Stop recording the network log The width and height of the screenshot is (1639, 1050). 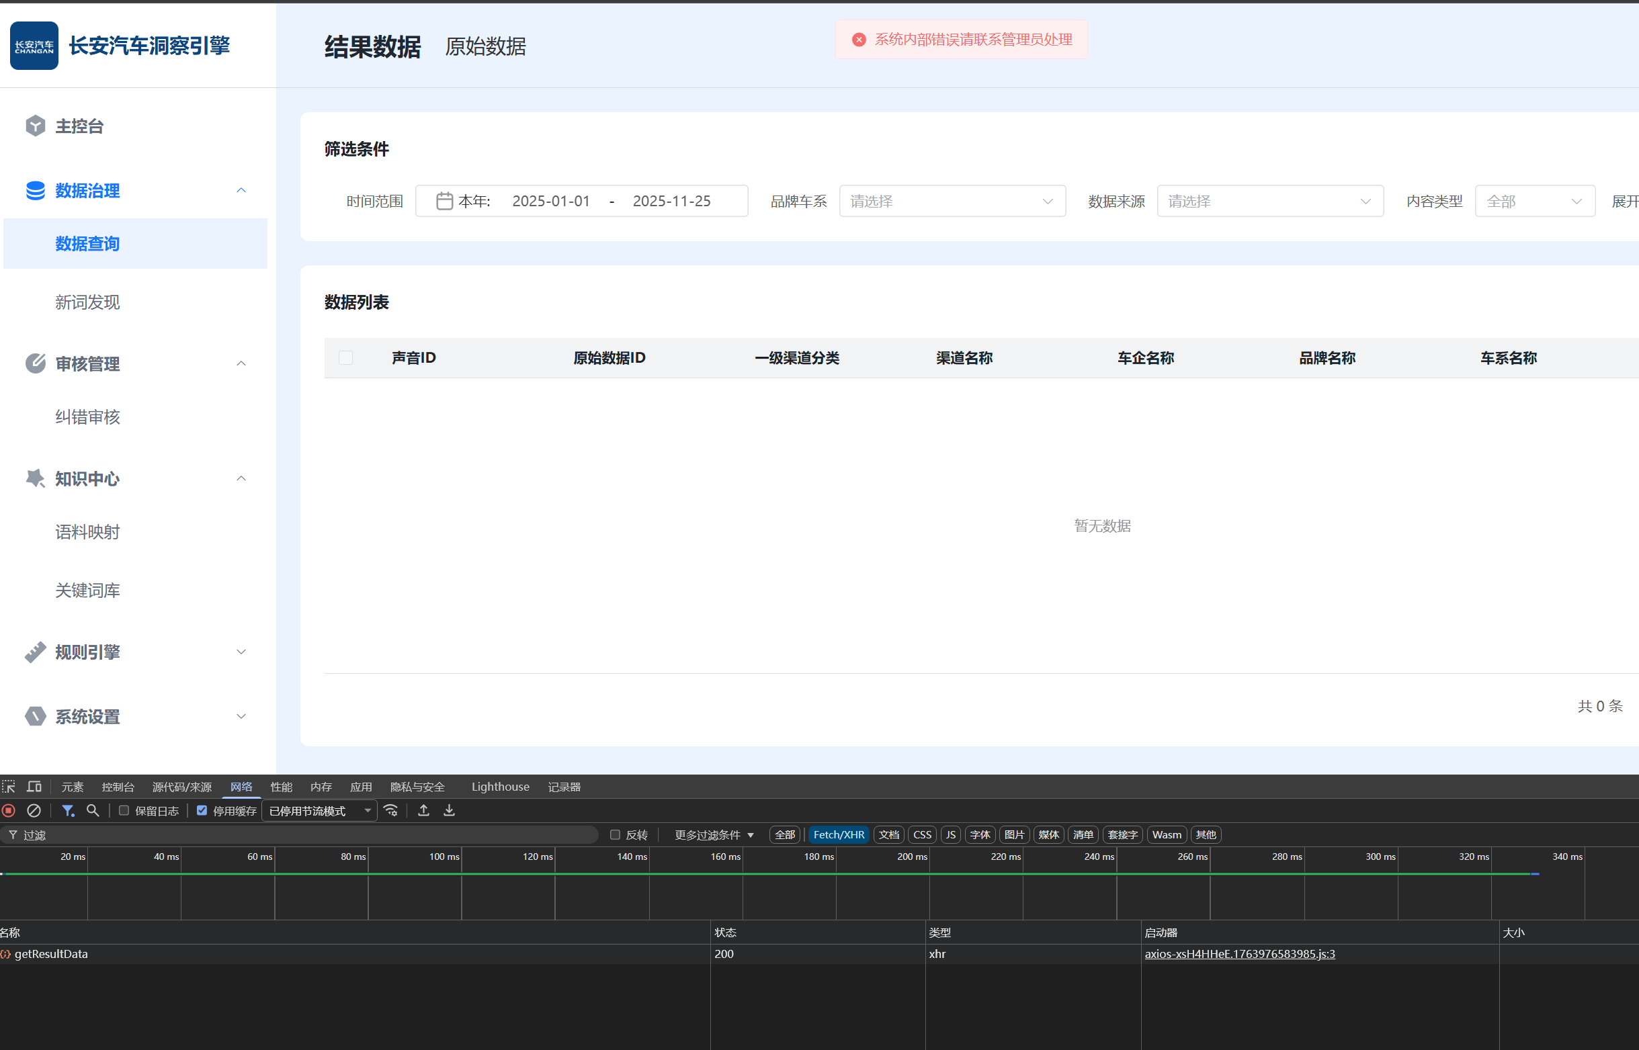tap(9, 811)
